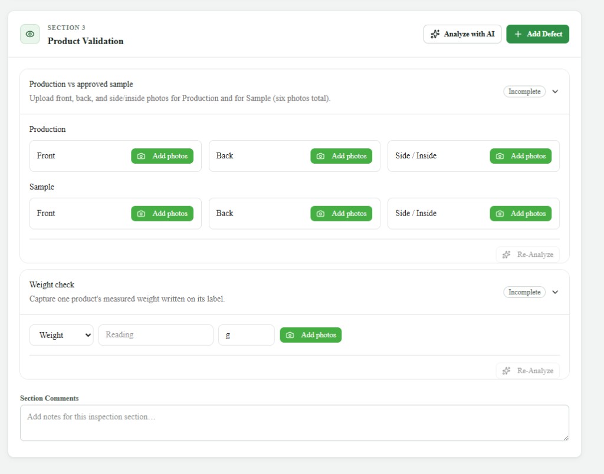The width and height of the screenshot is (604, 474).
Task: Toggle the eye icon beside Product Validation
Action: point(30,34)
